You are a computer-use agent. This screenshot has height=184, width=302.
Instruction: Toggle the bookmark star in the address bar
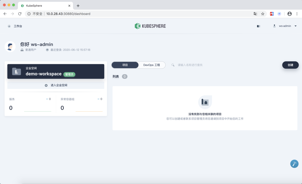click(x=262, y=13)
